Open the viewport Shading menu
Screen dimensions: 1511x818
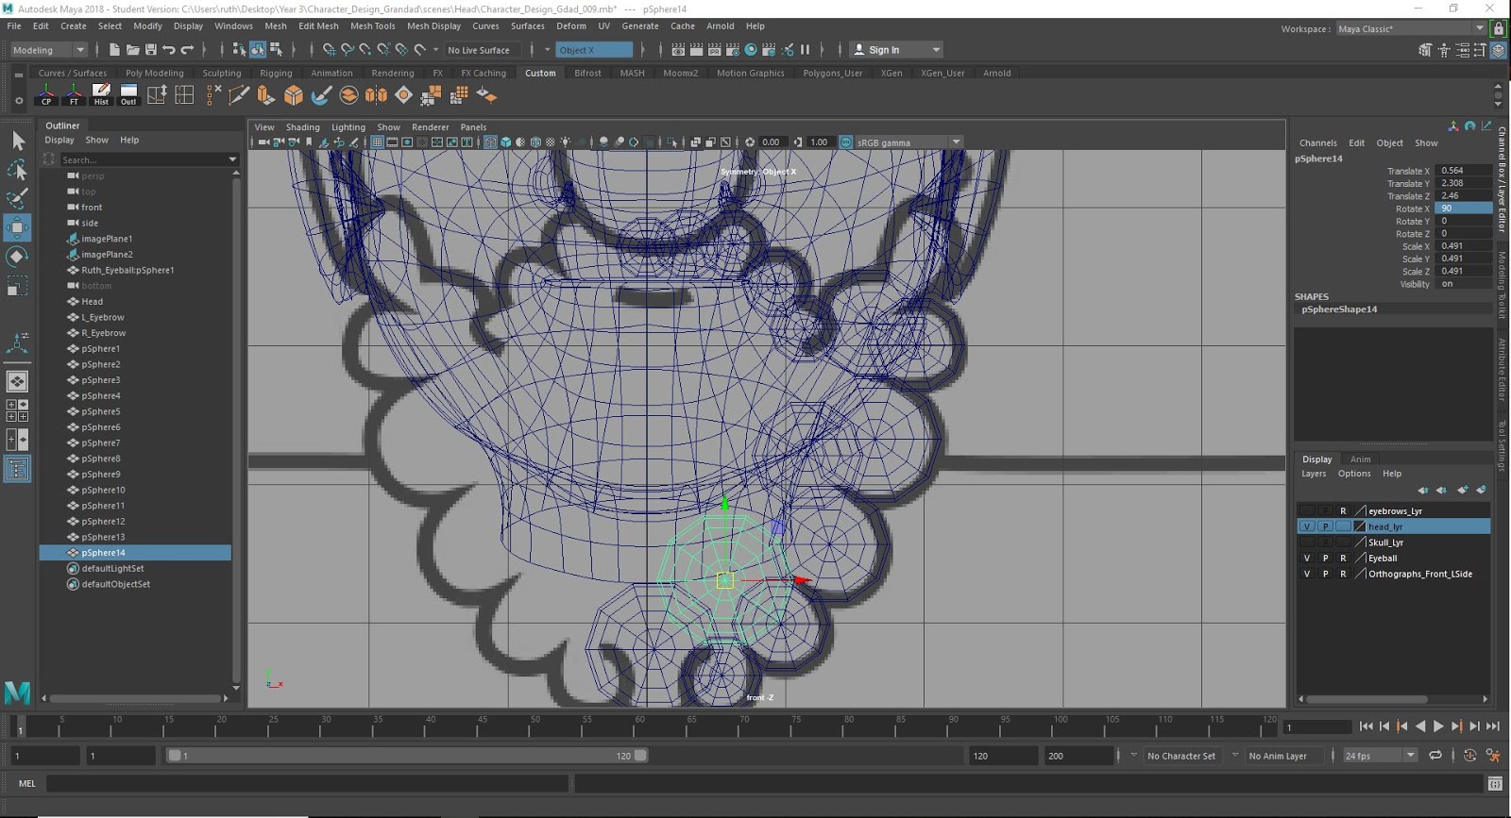tap(302, 127)
